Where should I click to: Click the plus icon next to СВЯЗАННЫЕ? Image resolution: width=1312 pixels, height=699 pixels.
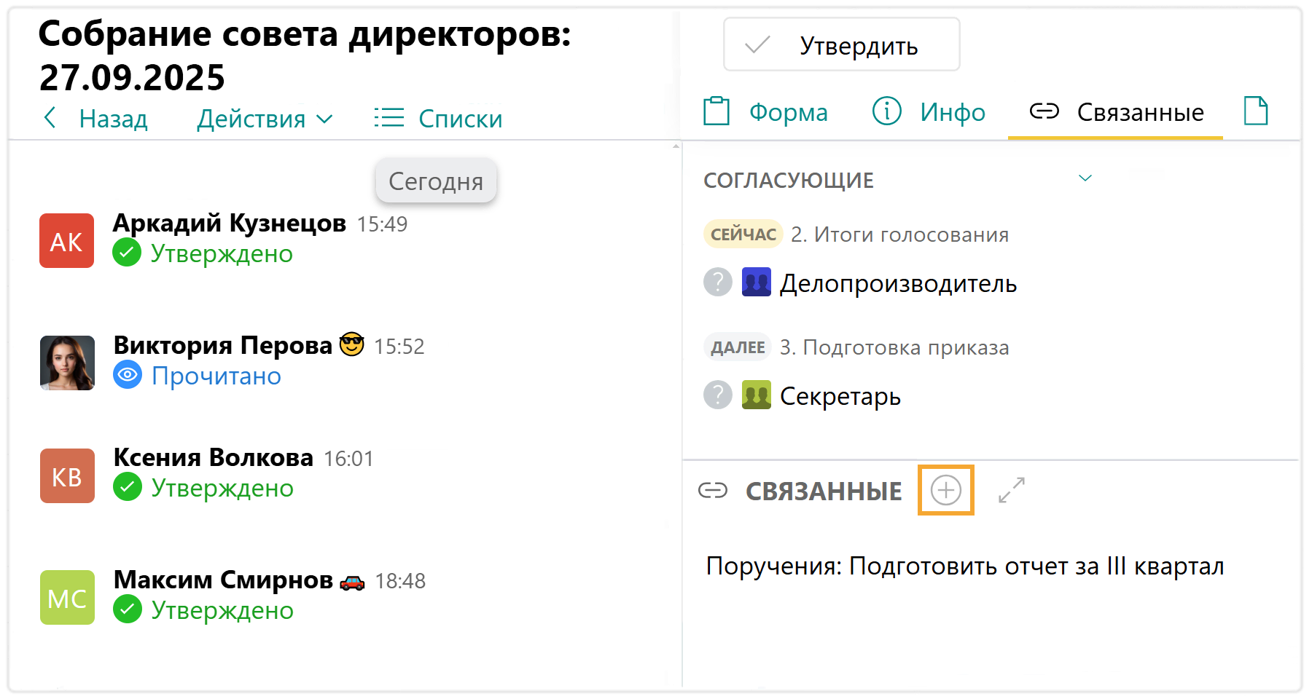tap(945, 490)
